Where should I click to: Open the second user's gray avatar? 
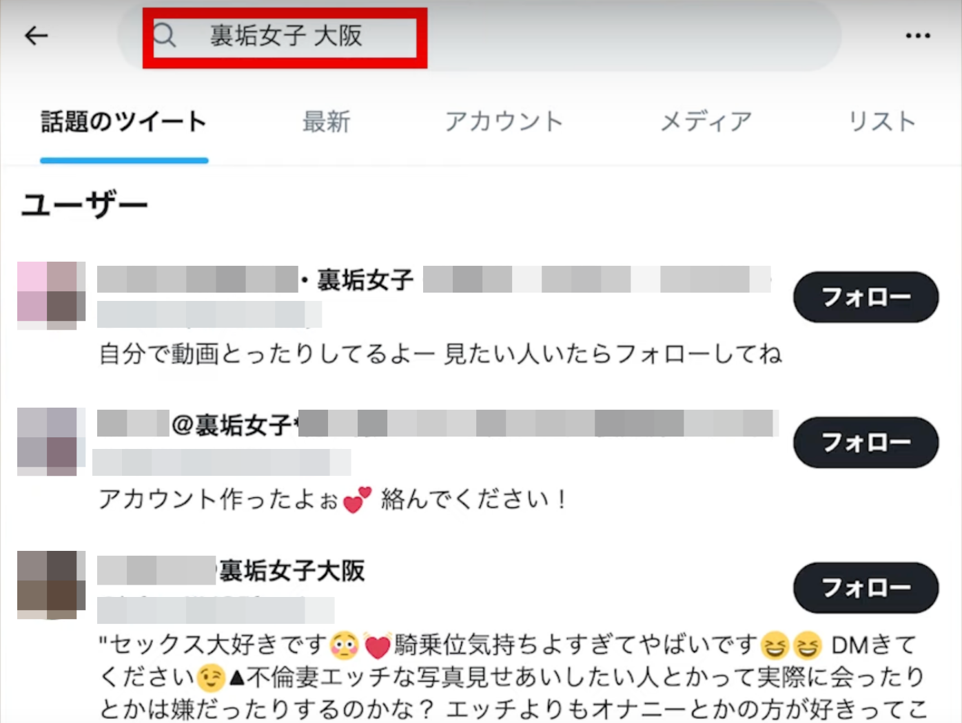click(51, 441)
